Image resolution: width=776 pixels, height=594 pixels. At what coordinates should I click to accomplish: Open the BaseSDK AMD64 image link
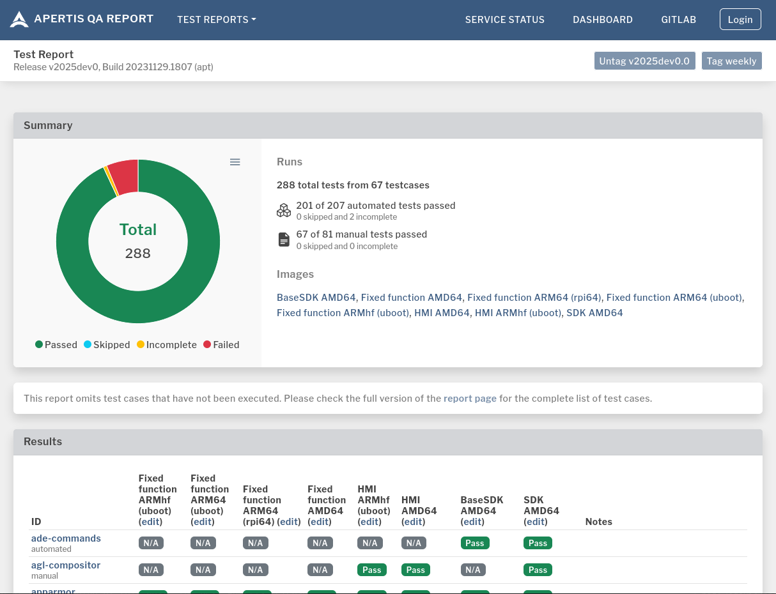[x=316, y=298]
